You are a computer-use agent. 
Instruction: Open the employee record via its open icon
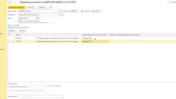click(x=62, y=15)
